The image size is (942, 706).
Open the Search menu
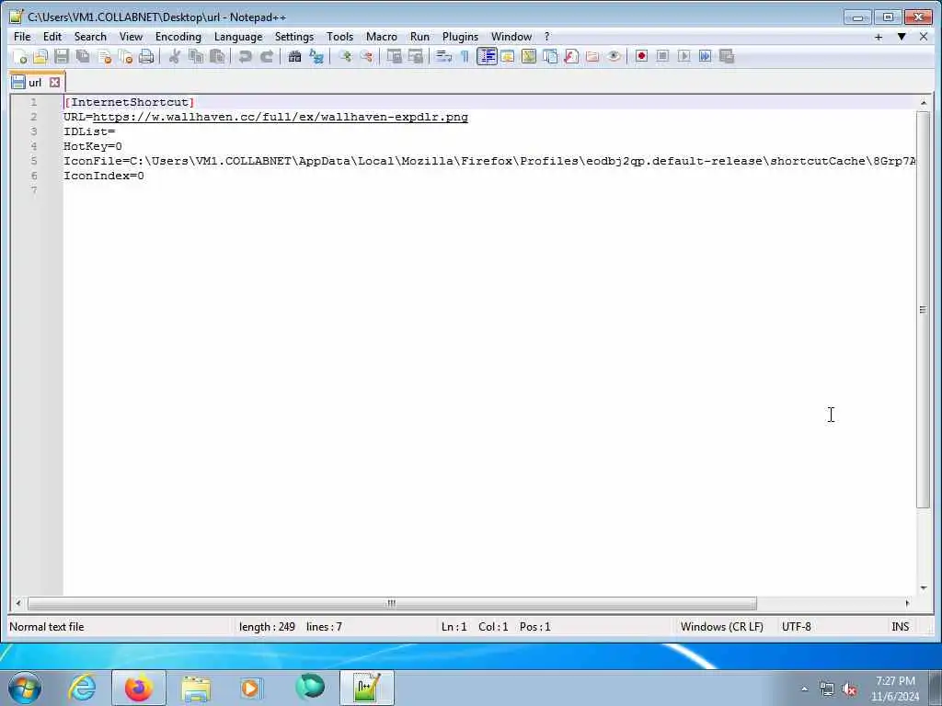point(90,37)
